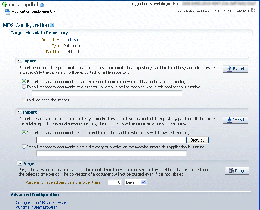Click the purge age number field

tap(115, 182)
